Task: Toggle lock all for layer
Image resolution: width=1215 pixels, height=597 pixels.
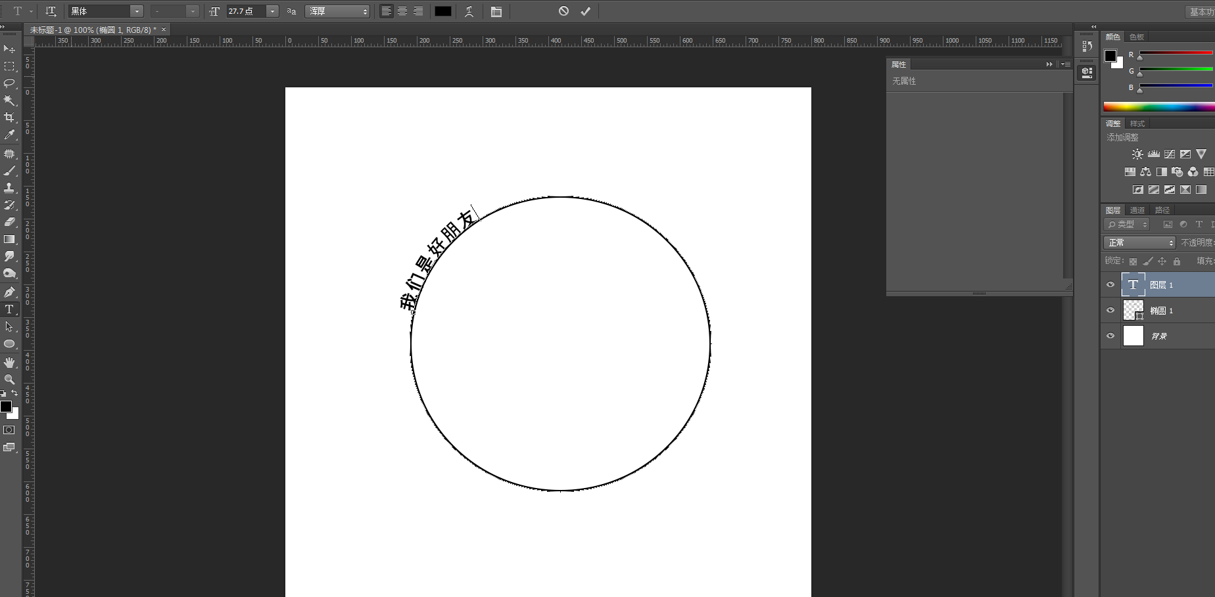Action: tap(1177, 261)
